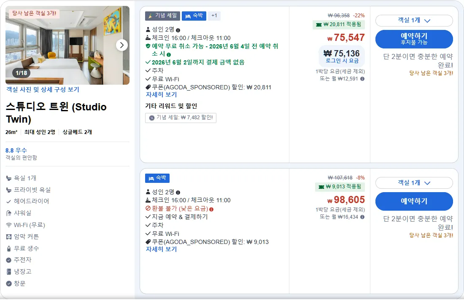Click the 싱글베드 2개 bed info text
Screen dimensions: 464x300
77,132
